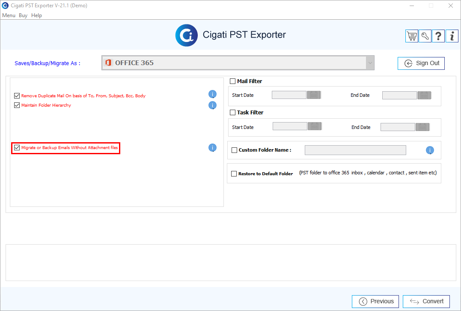Image resolution: width=461 pixels, height=311 pixels.
Task: Click the Task Filter End Date field
Action: tap(398, 127)
